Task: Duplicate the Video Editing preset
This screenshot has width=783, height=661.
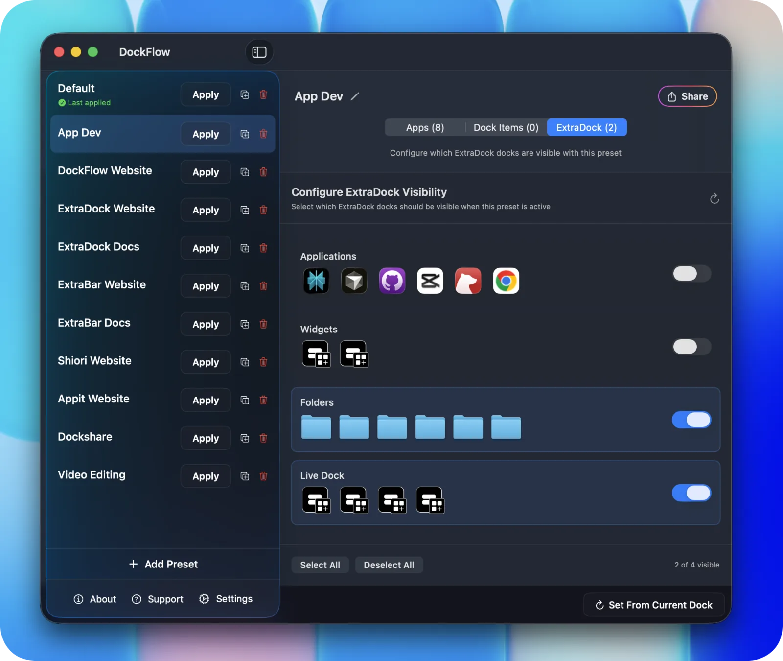Action: point(245,476)
